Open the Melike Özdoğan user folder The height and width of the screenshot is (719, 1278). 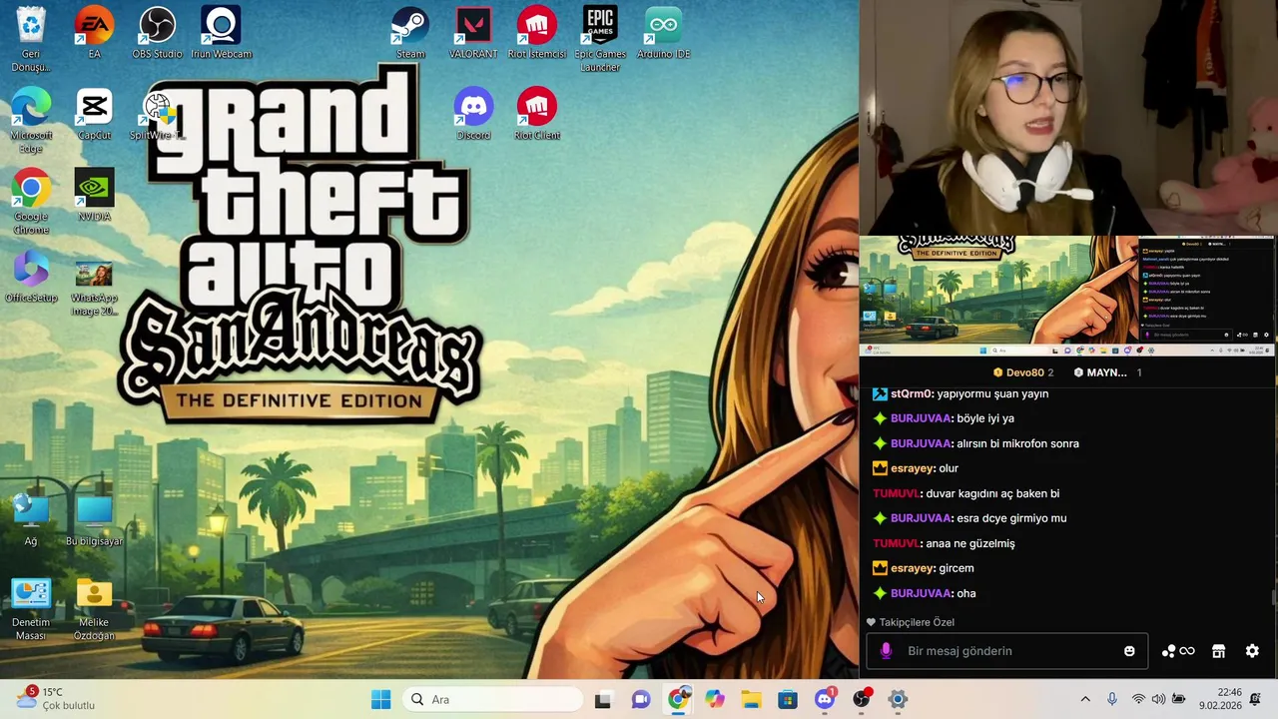coord(94,608)
